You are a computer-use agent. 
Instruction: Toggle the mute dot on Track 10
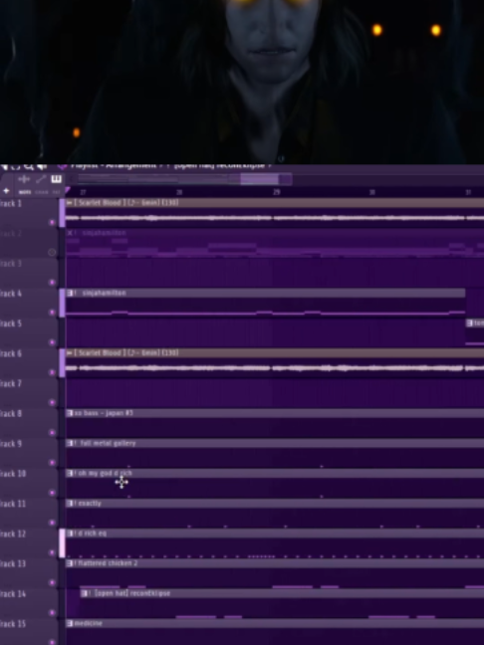pos(52,493)
